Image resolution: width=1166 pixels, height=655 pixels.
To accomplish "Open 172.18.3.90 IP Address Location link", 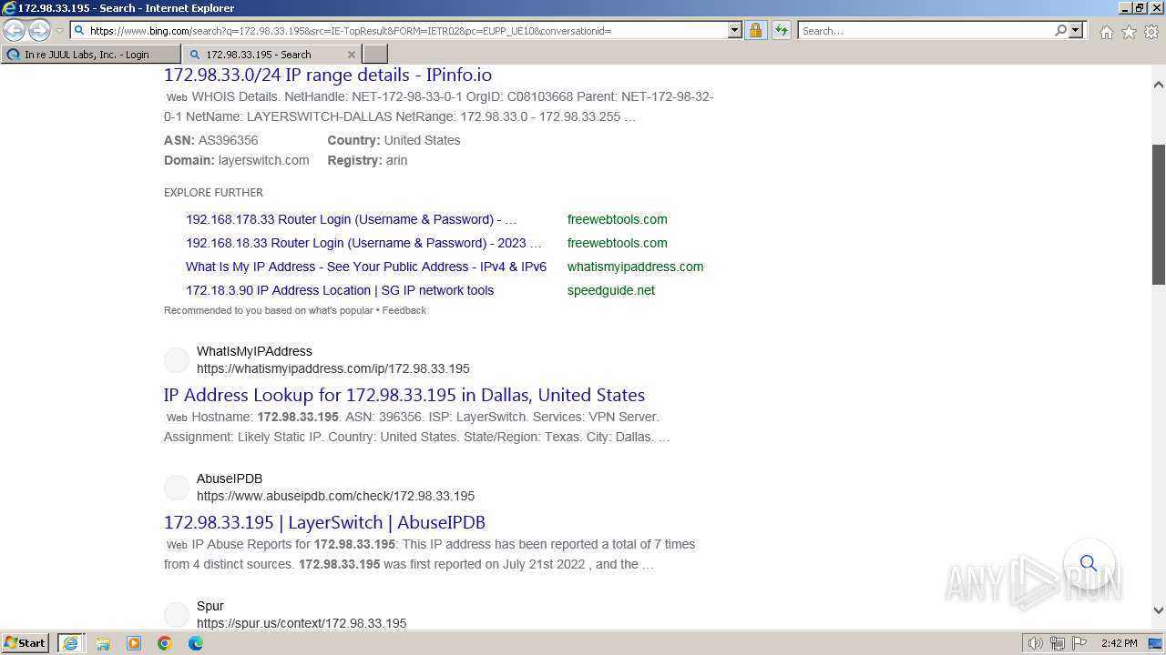I will [x=340, y=290].
